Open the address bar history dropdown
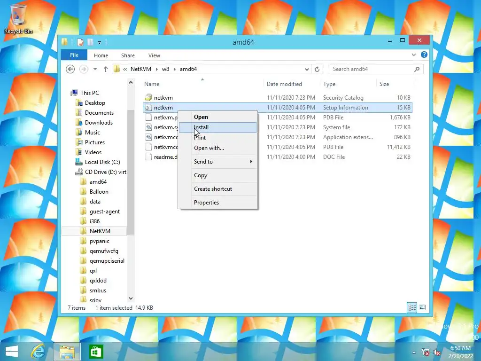This screenshot has width=481, height=361. pyautogui.click(x=307, y=70)
